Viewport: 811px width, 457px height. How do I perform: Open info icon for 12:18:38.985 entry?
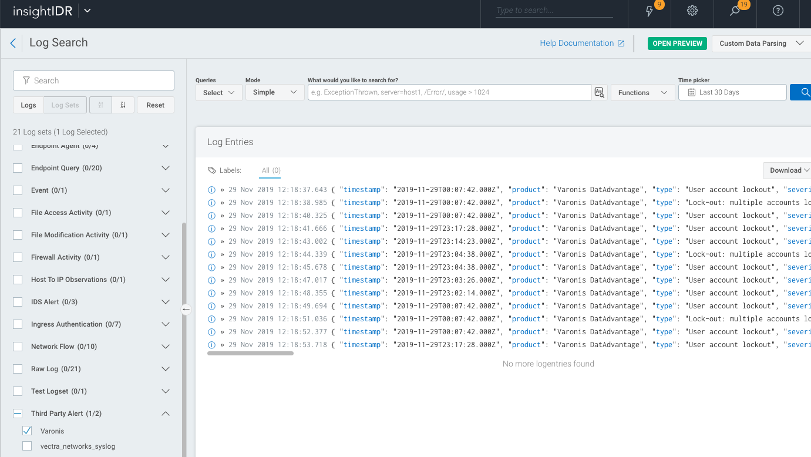tap(212, 203)
